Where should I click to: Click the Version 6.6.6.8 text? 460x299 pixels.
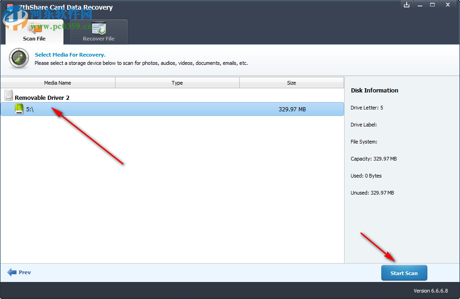point(431,291)
